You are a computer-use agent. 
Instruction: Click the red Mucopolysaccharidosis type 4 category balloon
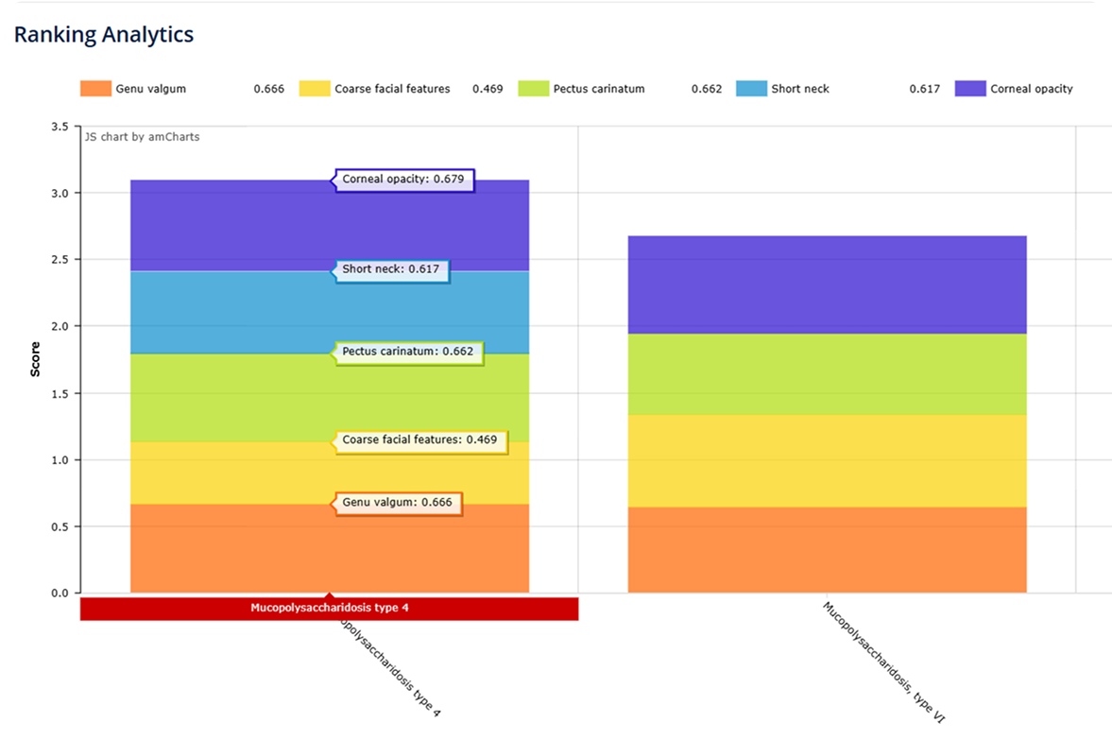coord(329,609)
